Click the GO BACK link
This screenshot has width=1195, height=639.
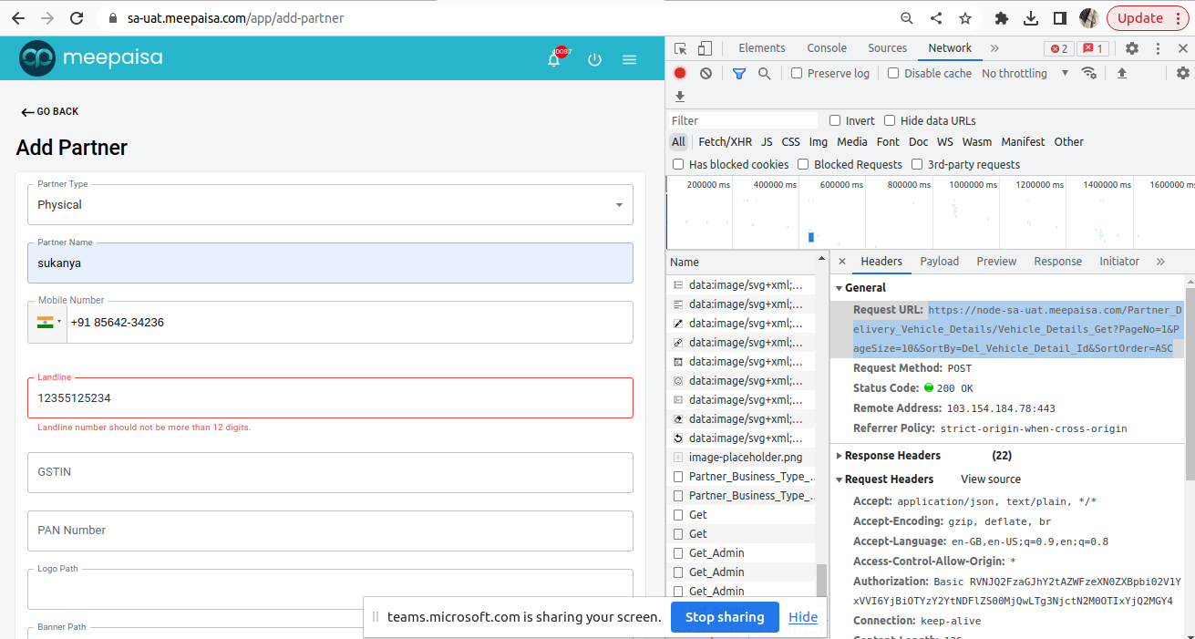tap(50, 111)
